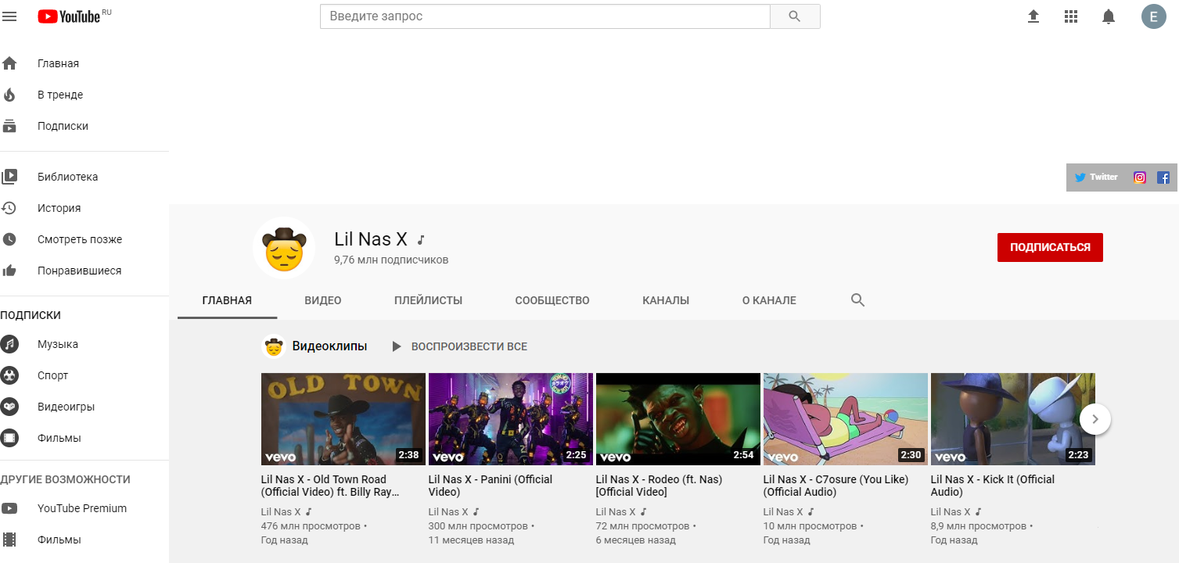This screenshot has width=1179, height=563.
Task: Open Old Town Road video title
Action: [331, 486]
